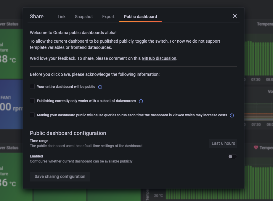Image resolution: width=273 pixels, height=201 pixels.
Task: Follow the GitHub discussion link
Action: click(159, 58)
